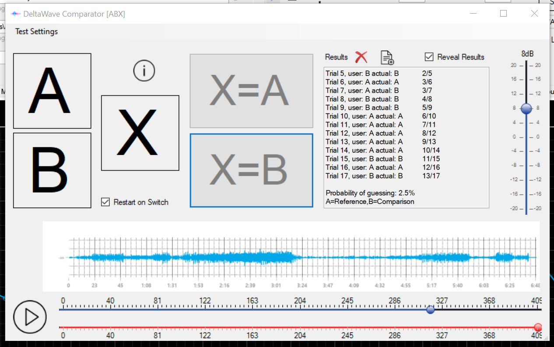Click the save results document icon
Image resolution: width=554 pixels, height=347 pixels.
[x=387, y=57]
